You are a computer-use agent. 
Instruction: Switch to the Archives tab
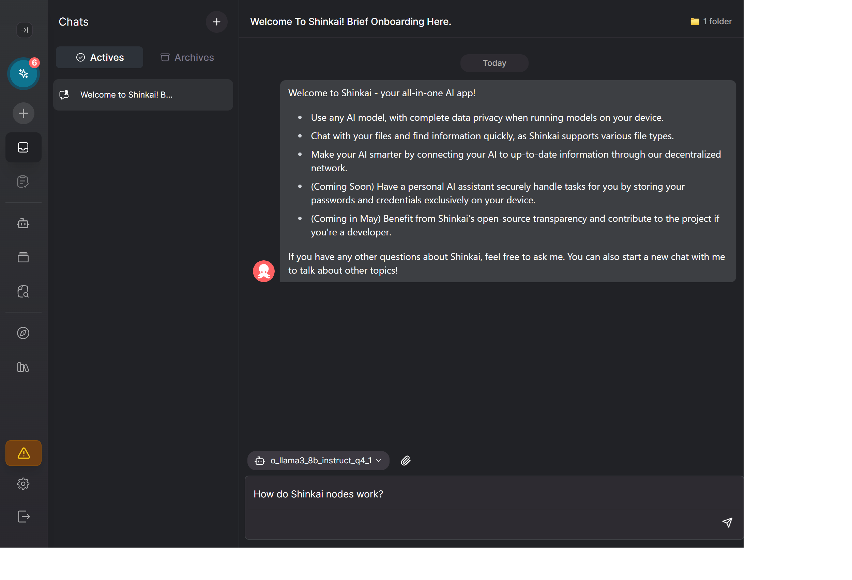tap(187, 57)
